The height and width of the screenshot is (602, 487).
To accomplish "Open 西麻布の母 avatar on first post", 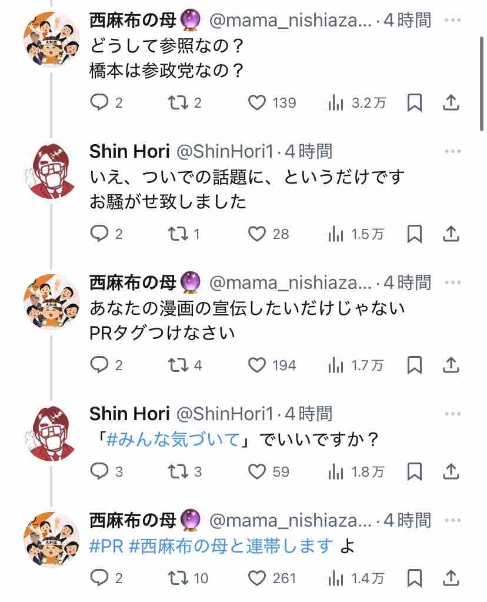I will [x=51, y=39].
